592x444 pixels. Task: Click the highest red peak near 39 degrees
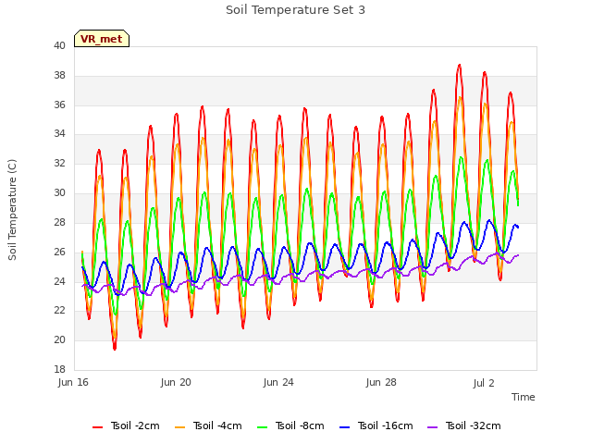coord(460,66)
